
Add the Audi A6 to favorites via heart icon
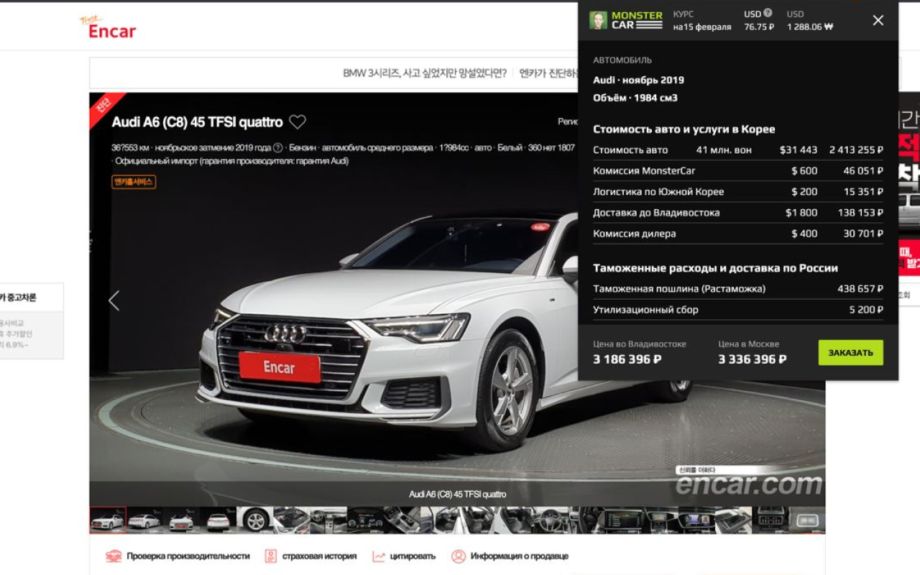click(298, 122)
